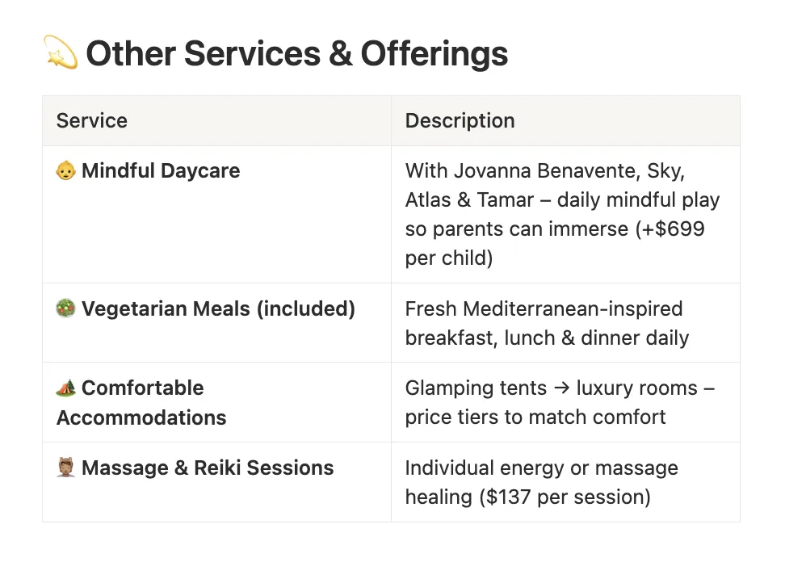The height and width of the screenshot is (562, 785).
Task: Click the Comfortable Accommodations cell text
Action: pyautogui.click(x=143, y=388)
